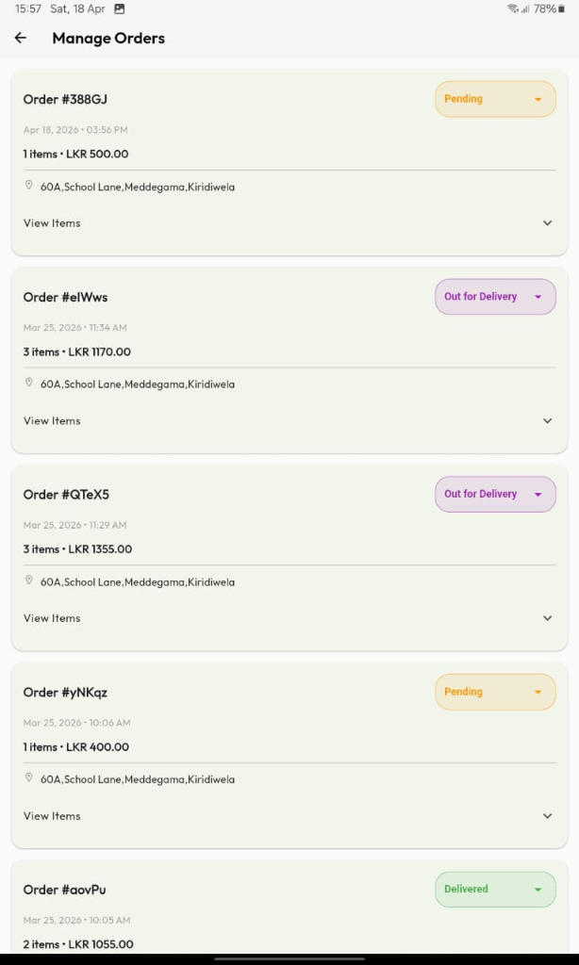The width and height of the screenshot is (579, 965).
Task: Click location pin icon on order #QTeX5
Action: tap(29, 581)
